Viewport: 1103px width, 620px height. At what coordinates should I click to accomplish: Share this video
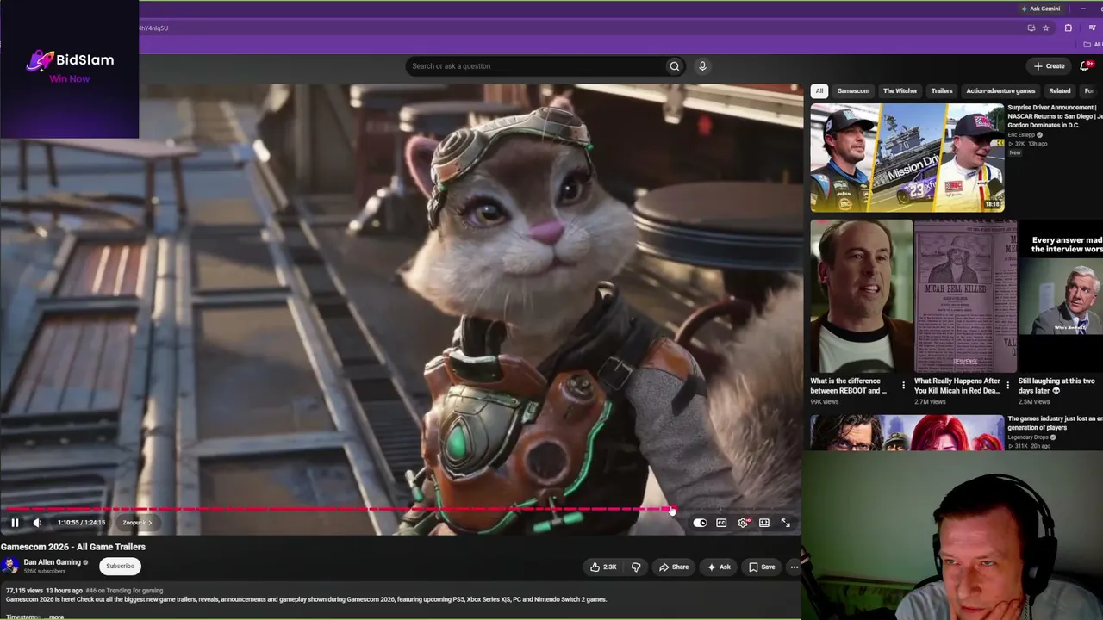point(674,567)
